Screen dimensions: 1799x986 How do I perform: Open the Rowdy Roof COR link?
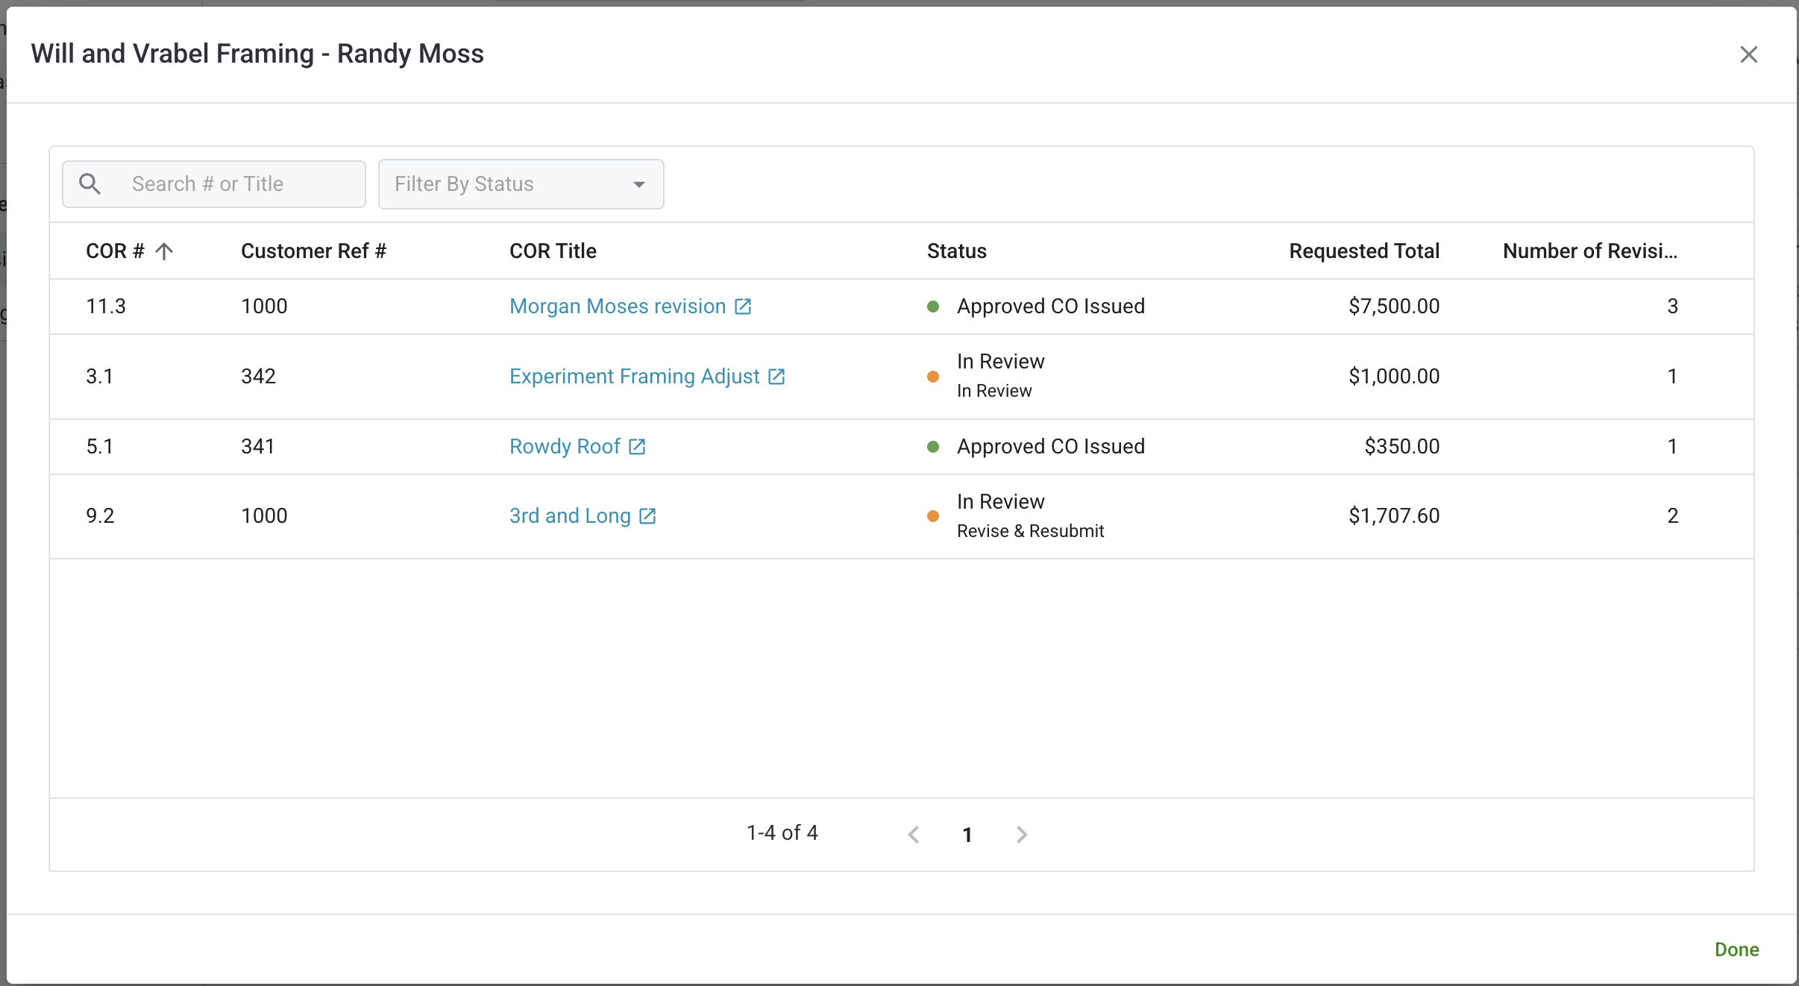(565, 447)
